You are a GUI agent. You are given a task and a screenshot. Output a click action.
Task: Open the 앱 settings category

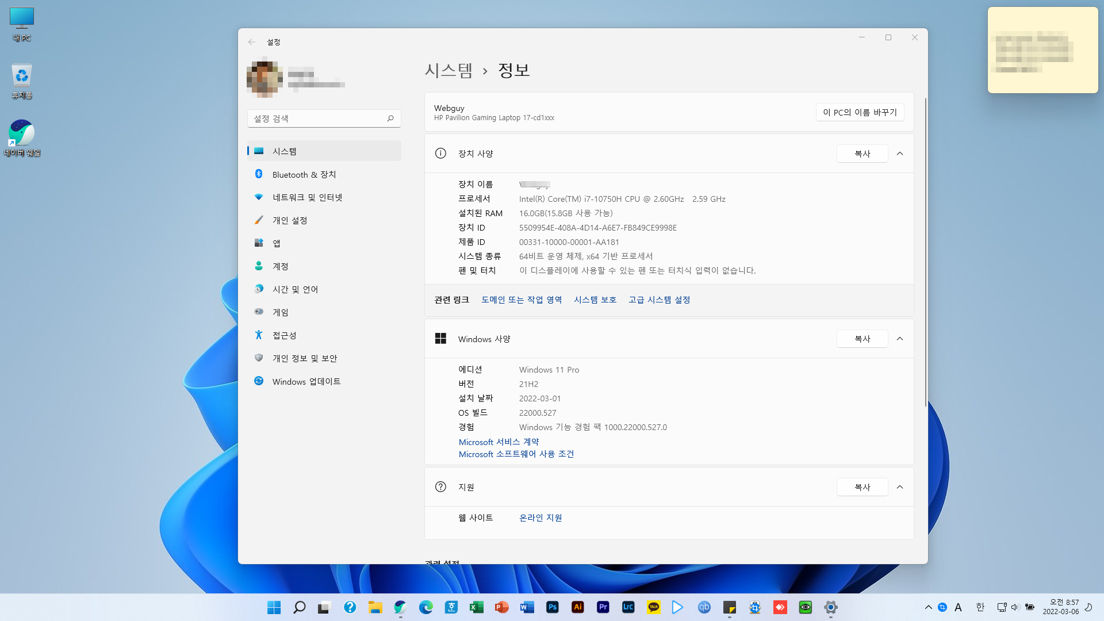point(324,243)
